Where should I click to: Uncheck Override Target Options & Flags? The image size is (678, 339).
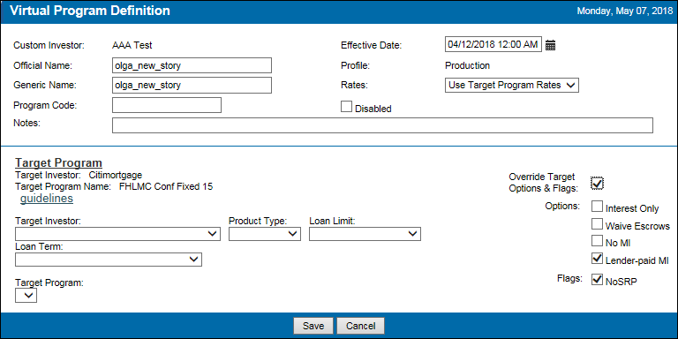[597, 183]
